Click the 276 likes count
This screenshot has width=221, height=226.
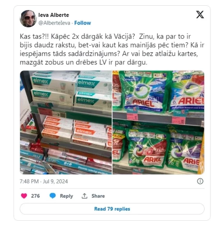click(35, 196)
